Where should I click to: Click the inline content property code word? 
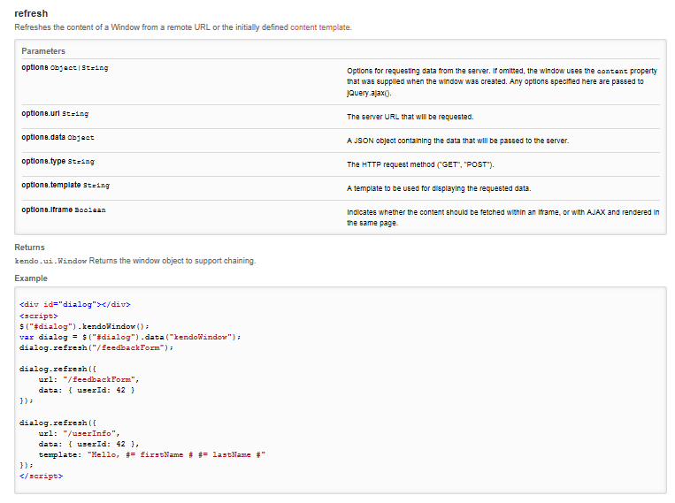point(612,71)
